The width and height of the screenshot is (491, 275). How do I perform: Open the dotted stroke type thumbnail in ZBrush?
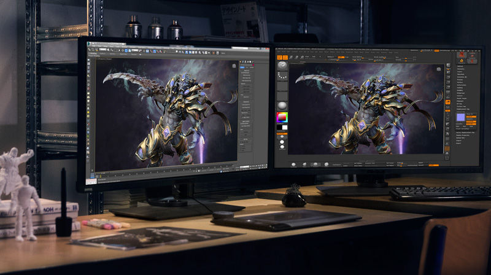point(282,76)
